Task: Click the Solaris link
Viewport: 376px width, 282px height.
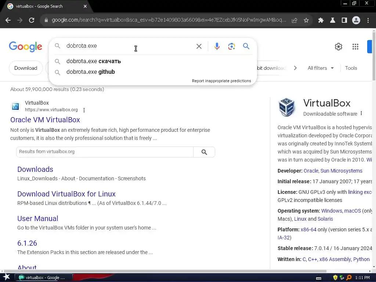Action: click(325, 219)
